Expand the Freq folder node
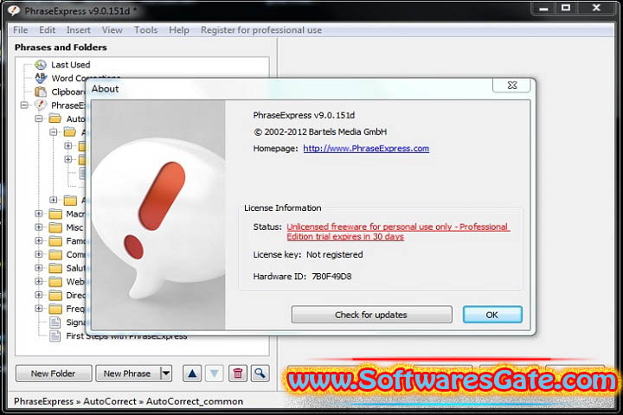 (39, 308)
